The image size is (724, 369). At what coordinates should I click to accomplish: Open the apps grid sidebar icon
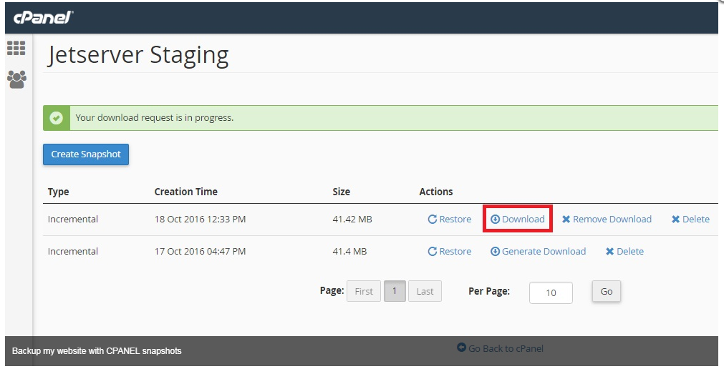pos(16,48)
